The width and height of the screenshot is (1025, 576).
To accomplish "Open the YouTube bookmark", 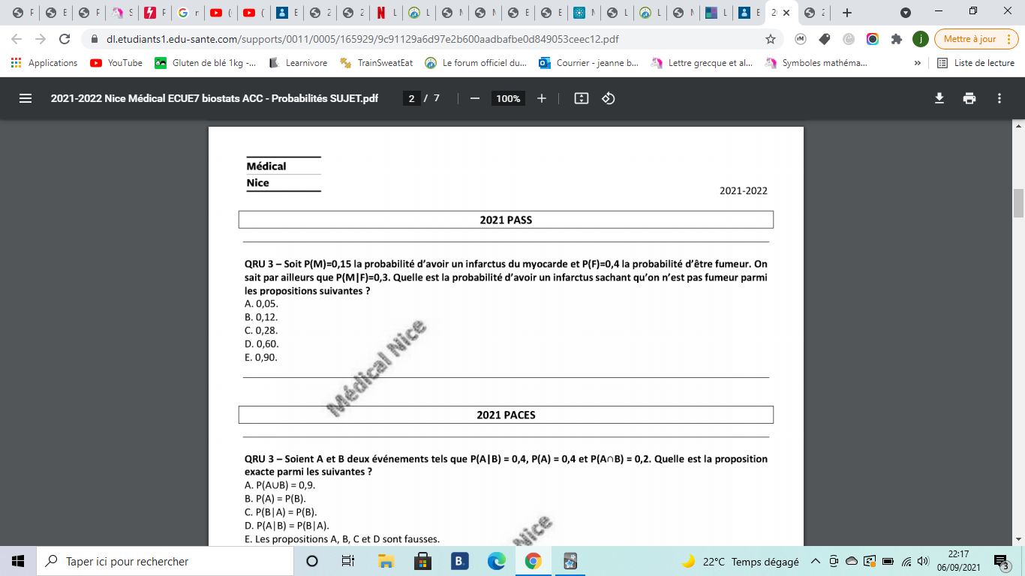I will 116,63.
